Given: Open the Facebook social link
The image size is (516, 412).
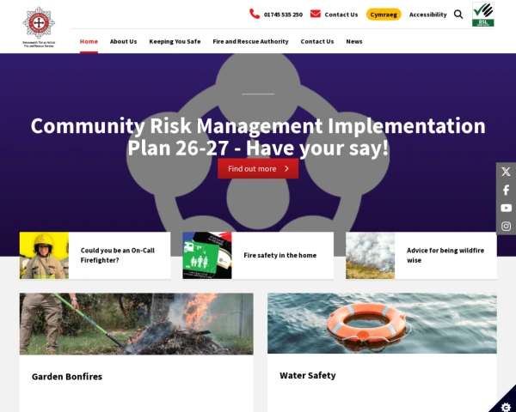Looking at the screenshot, I should [x=506, y=190].
